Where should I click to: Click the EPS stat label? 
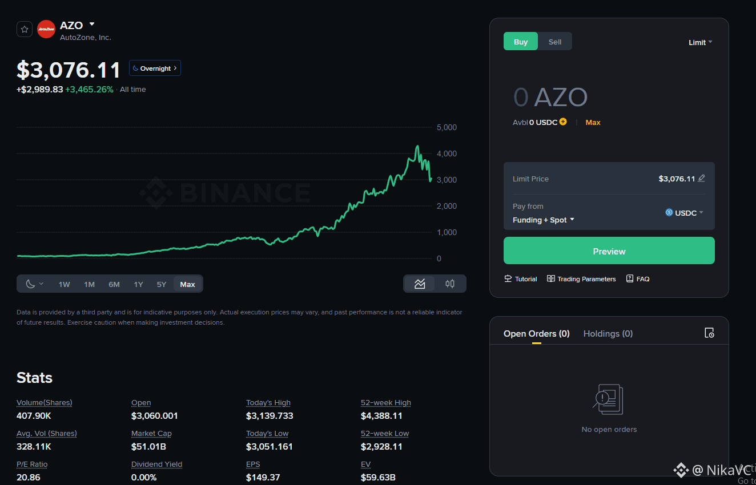[x=254, y=464]
